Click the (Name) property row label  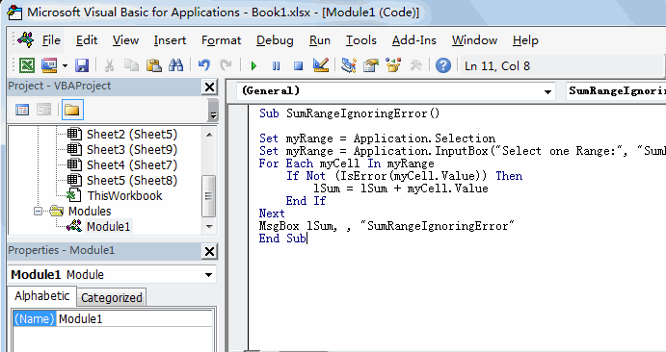pos(35,318)
